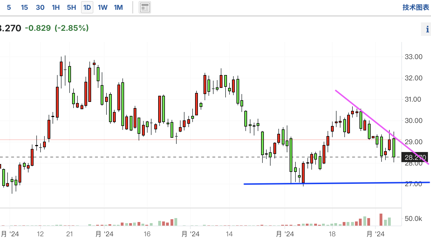Click the 18 date axis label
Viewport: 431px width, 243px height.
(x=332, y=234)
